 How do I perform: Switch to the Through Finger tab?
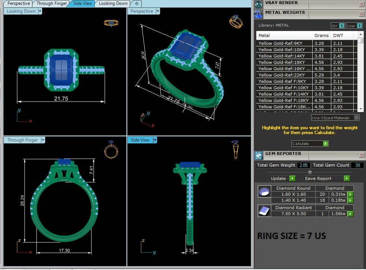click(x=52, y=3)
